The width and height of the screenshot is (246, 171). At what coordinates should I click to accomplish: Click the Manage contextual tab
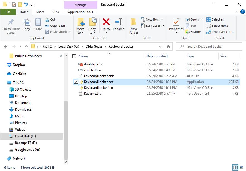point(81,5)
